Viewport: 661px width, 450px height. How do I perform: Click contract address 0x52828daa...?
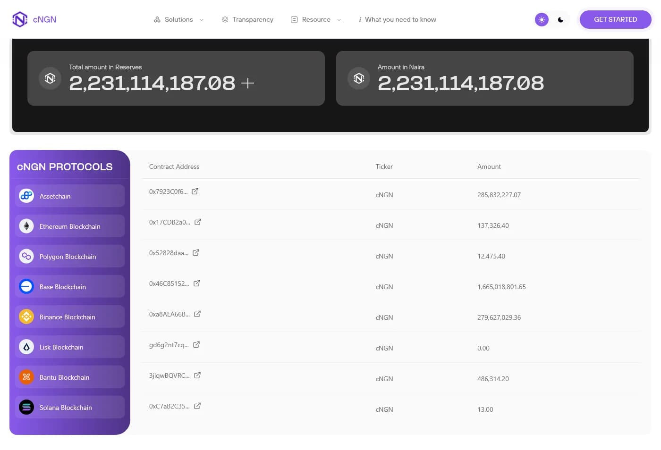169,253
